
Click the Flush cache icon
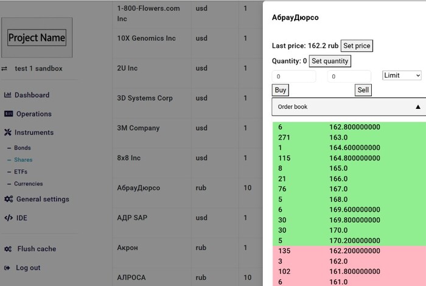click(x=8, y=249)
